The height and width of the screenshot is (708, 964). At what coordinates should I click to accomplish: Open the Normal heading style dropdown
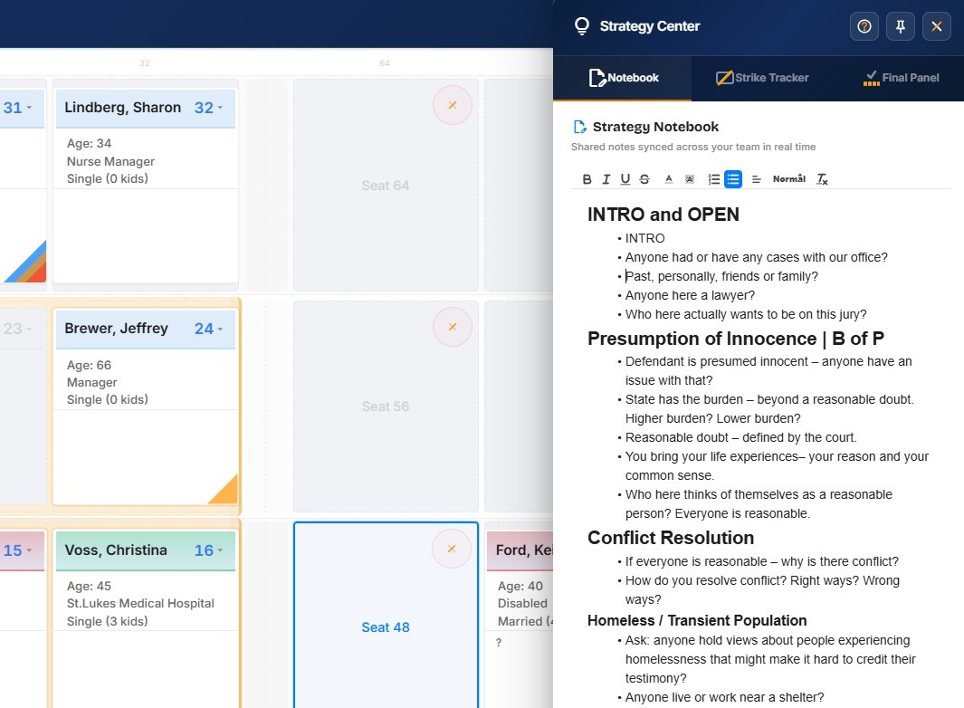point(788,179)
